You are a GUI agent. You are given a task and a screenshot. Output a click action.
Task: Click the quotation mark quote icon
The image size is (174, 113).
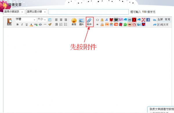[97, 25]
